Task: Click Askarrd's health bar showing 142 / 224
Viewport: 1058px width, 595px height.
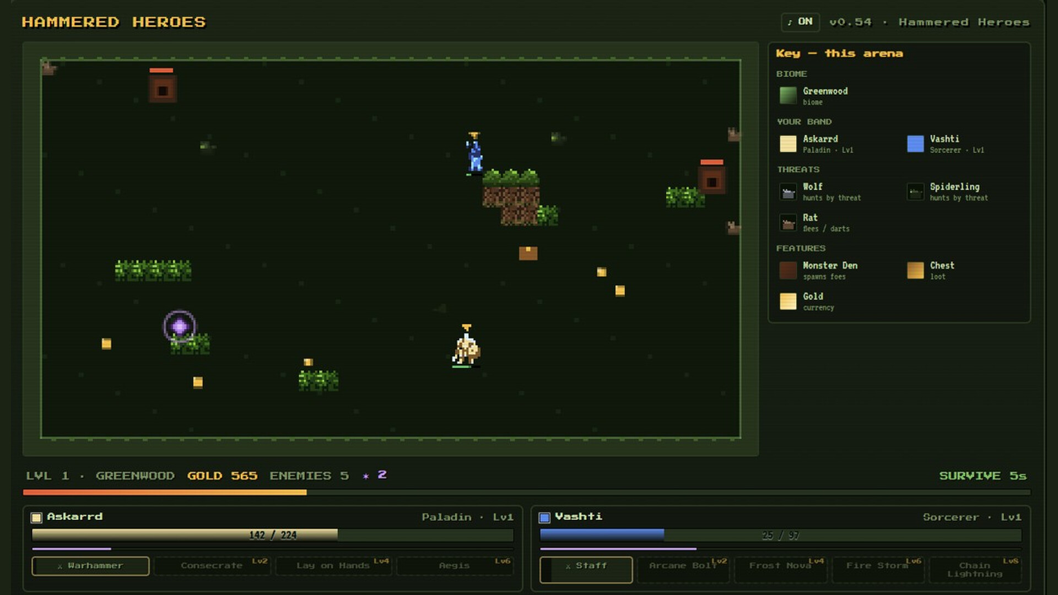Action: 273,535
